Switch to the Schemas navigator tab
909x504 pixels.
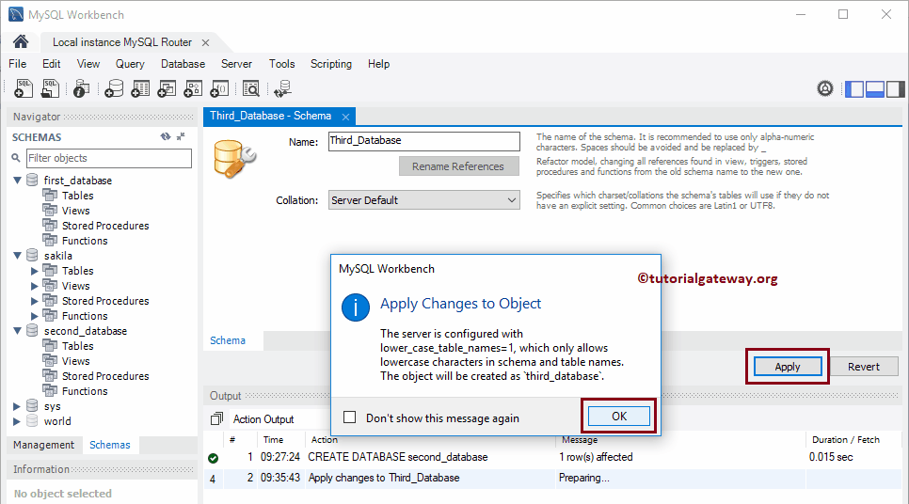click(x=110, y=445)
